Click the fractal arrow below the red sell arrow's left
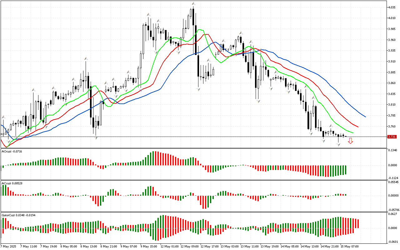 [338, 145]
